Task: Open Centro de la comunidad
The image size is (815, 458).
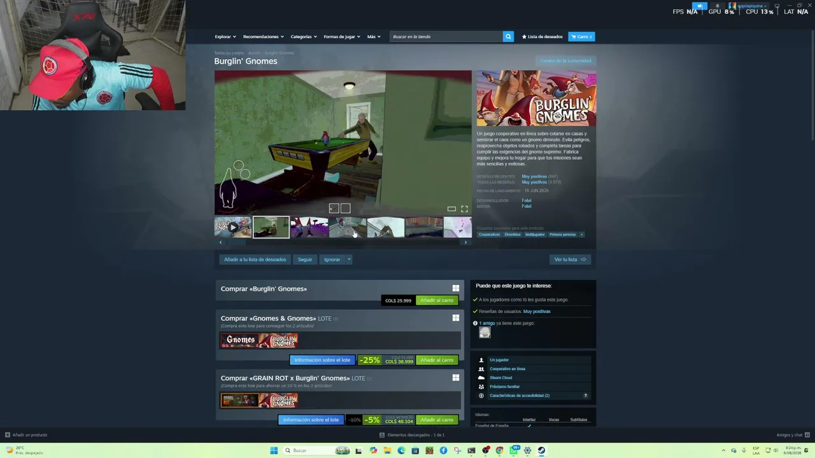Action: pos(565,60)
